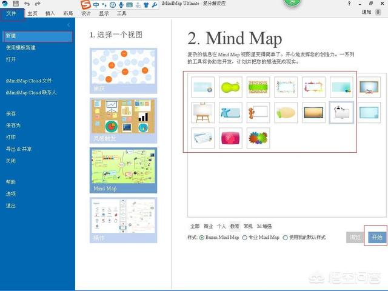Click the undo arrow in title bar
Screen dimensions: 388x291
click(x=27, y=4)
